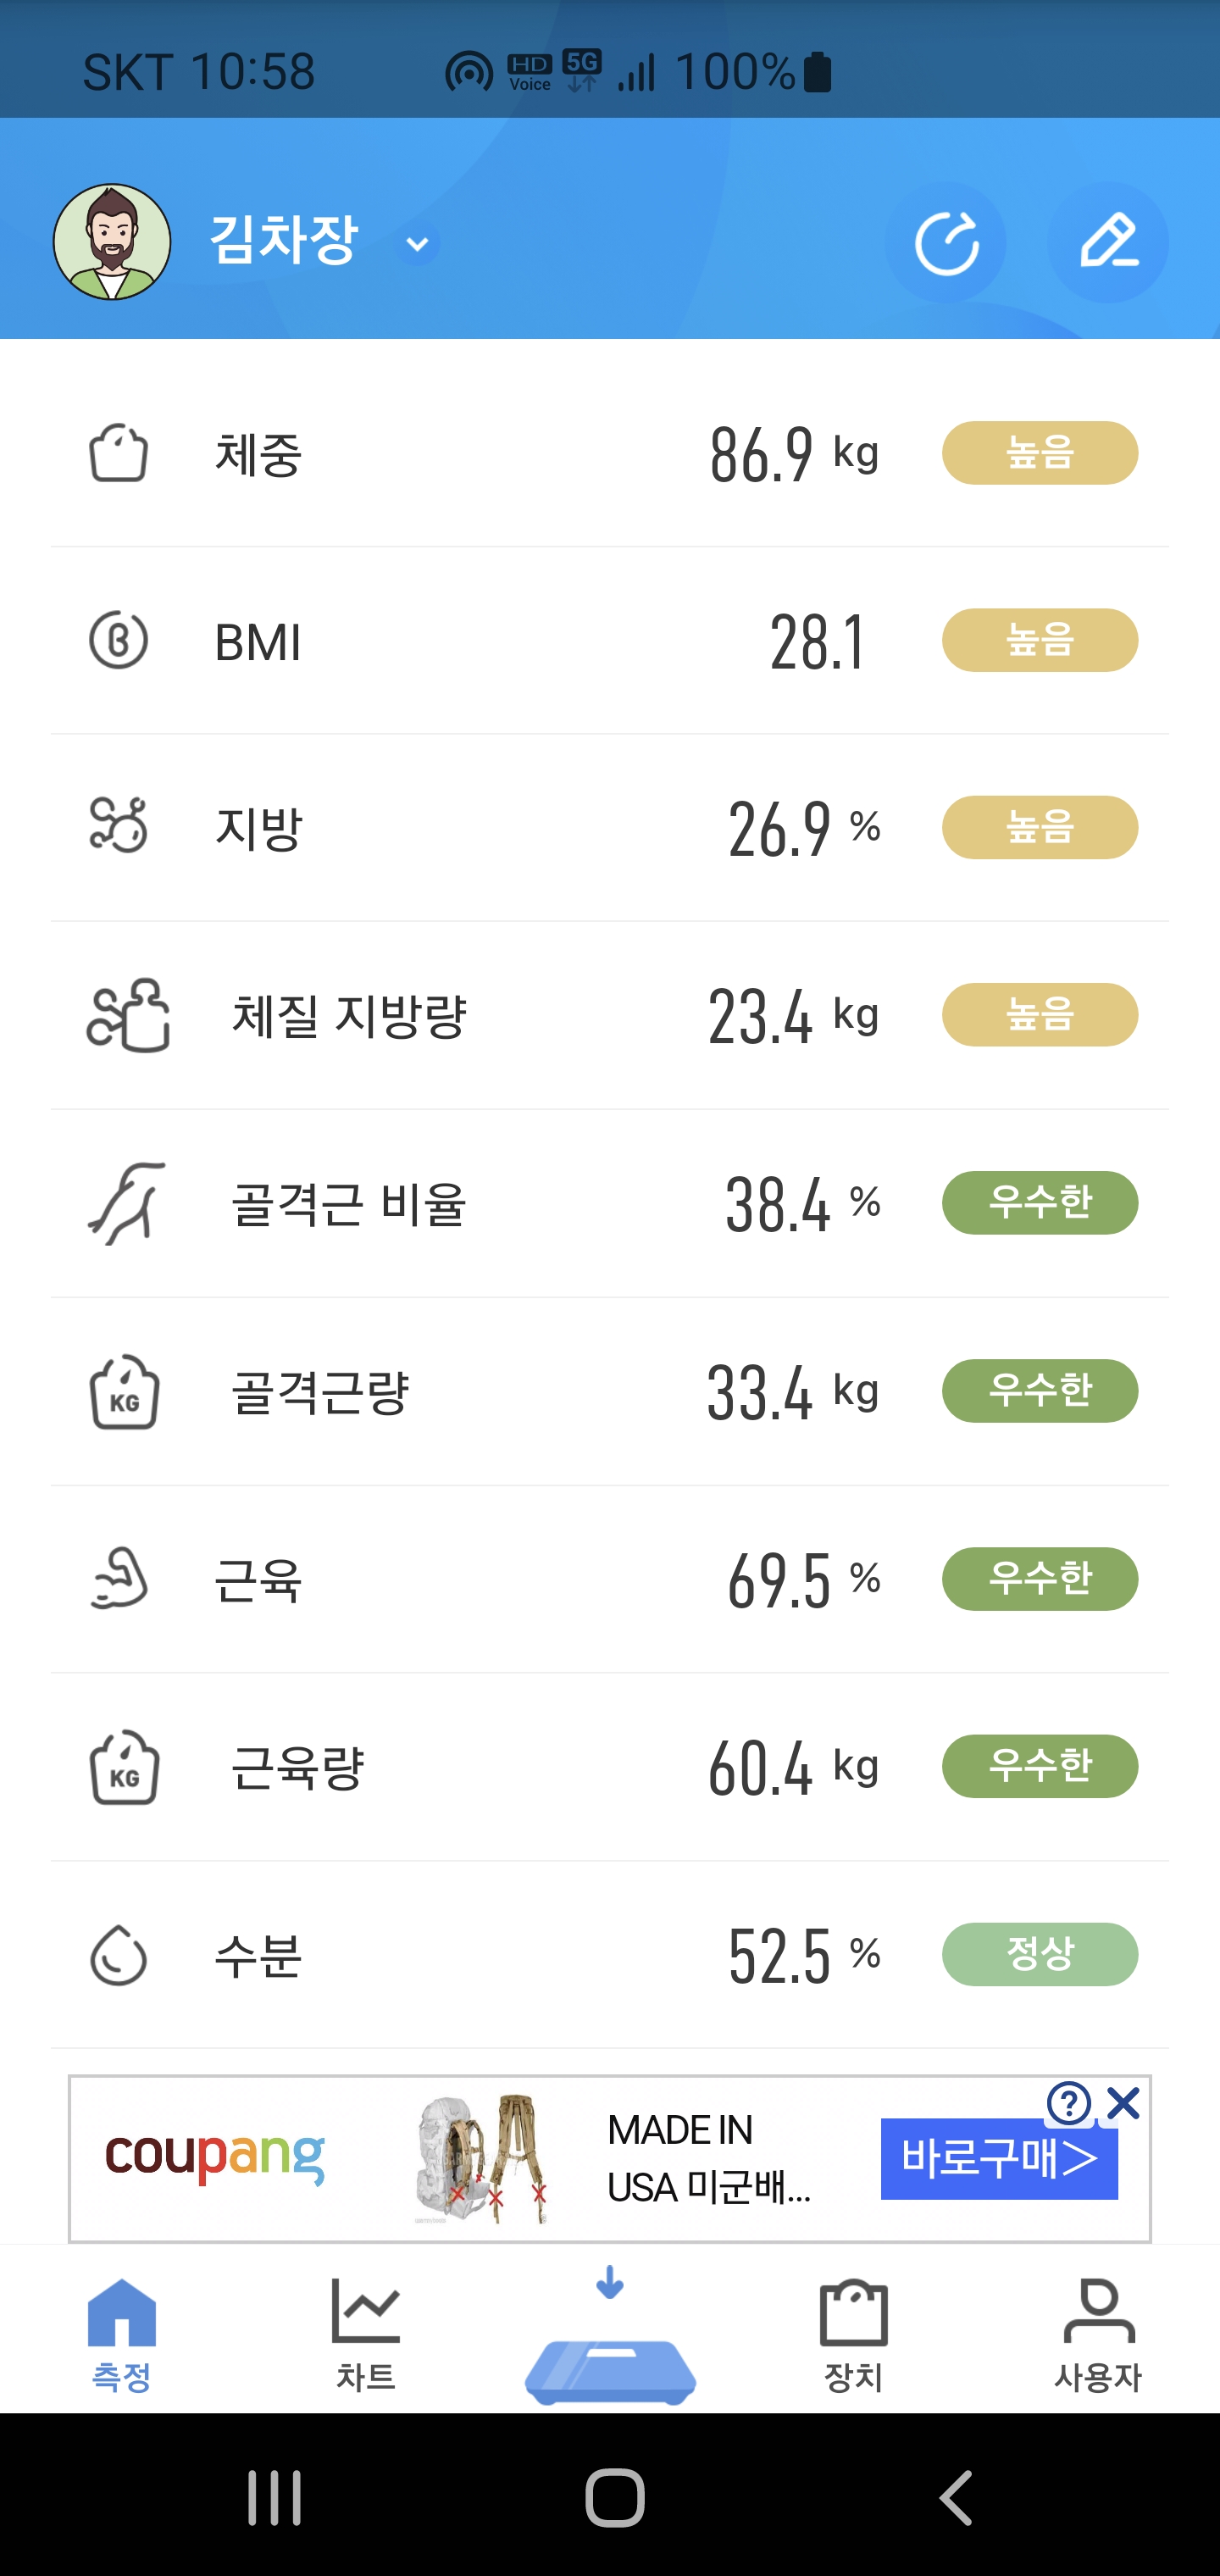Image resolution: width=1220 pixels, height=2576 pixels.
Task: Tap the 체중 weight scale icon
Action: [118, 454]
